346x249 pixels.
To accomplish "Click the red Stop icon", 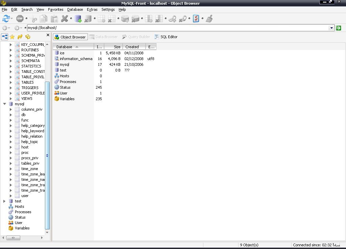I will 20,19.
